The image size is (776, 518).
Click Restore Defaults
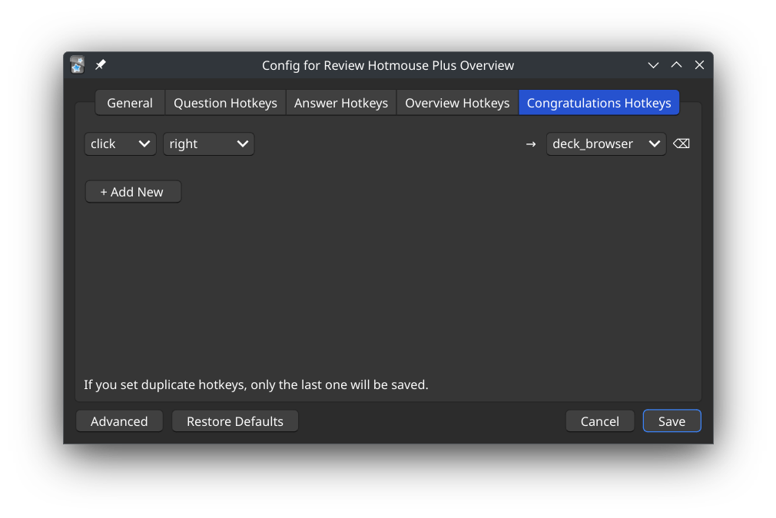[x=235, y=421]
